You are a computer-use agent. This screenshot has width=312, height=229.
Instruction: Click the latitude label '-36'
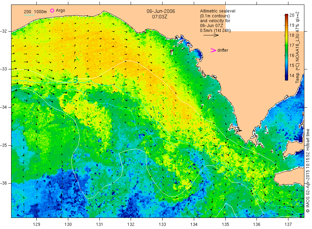tap(3, 183)
